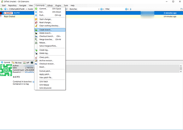
Task: Select SVN Fetch menu entry
Action: [50, 82]
